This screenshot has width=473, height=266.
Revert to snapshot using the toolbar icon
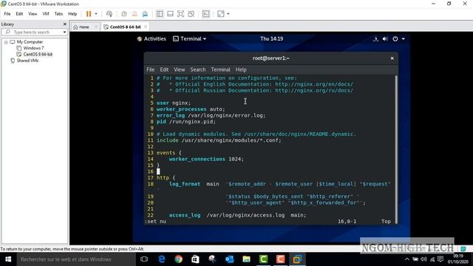click(135, 14)
